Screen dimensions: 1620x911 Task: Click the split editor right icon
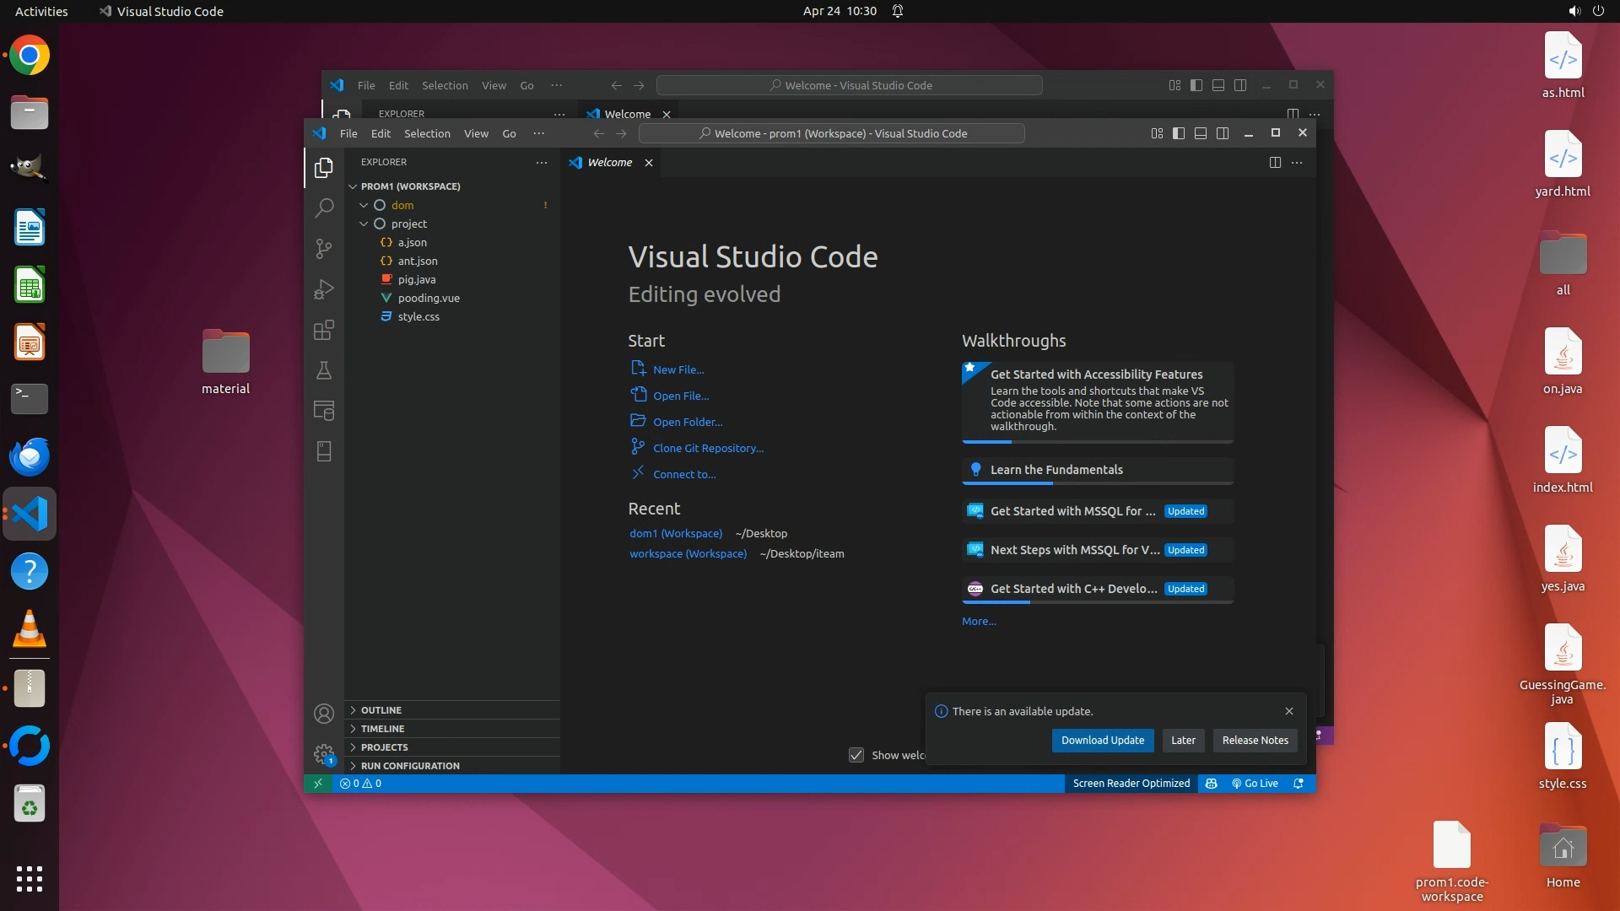click(x=1275, y=162)
